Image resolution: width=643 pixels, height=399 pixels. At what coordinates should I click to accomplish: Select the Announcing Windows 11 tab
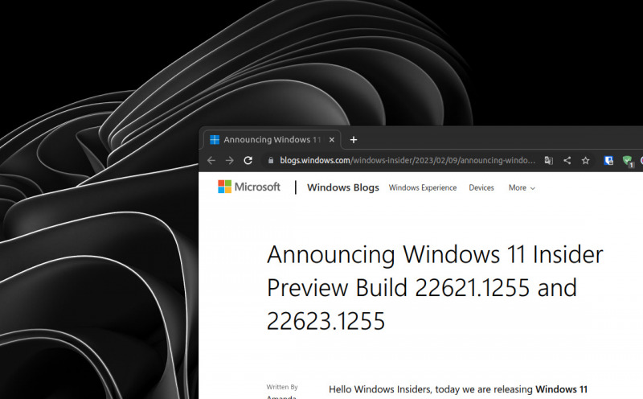pyautogui.click(x=272, y=140)
